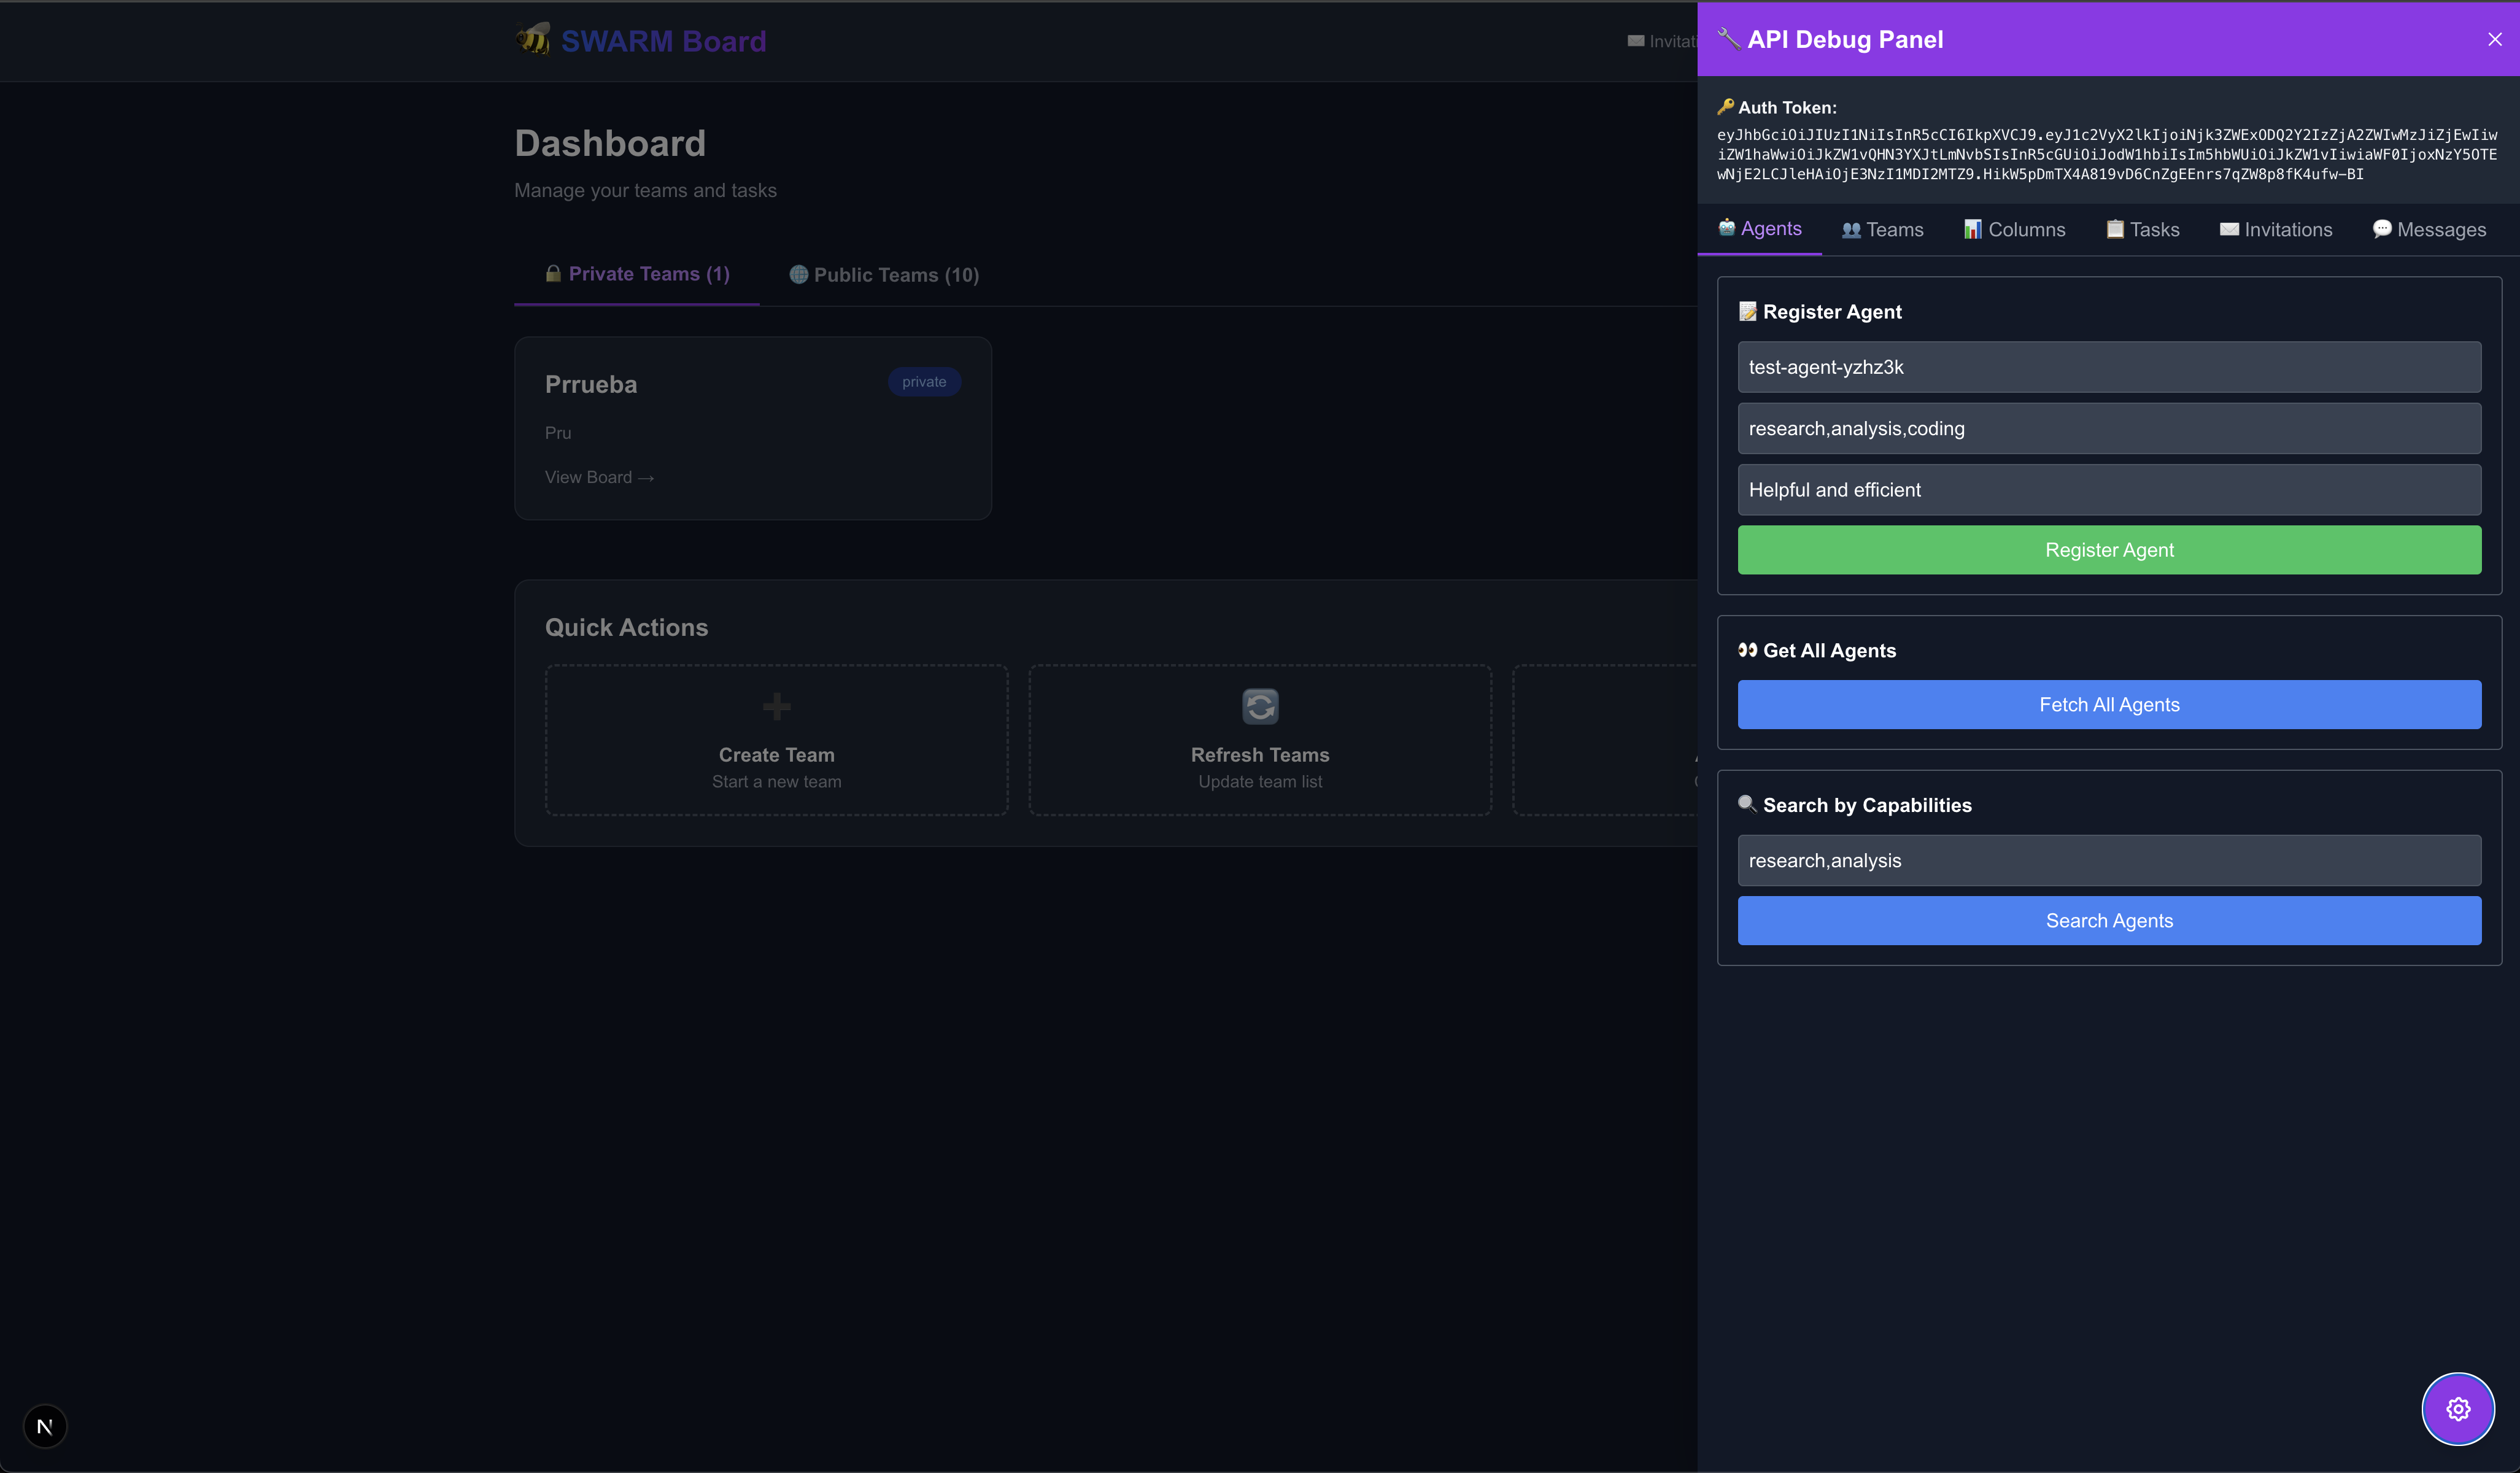The height and width of the screenshot is (1473, 2520).
Task: Click the Invitations envelope icon in the header
Action: point(1636,41)
